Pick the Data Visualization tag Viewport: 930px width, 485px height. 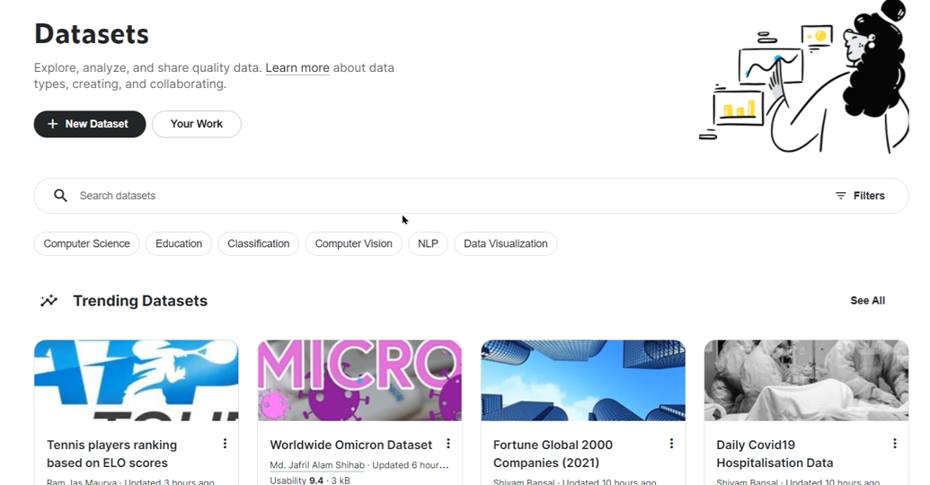coord(505,243)
